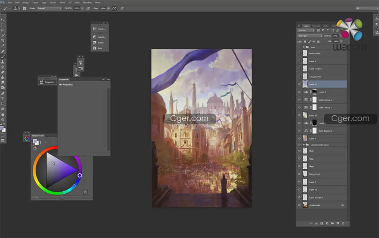
Task: Select the Type tool
Action: 3,99
